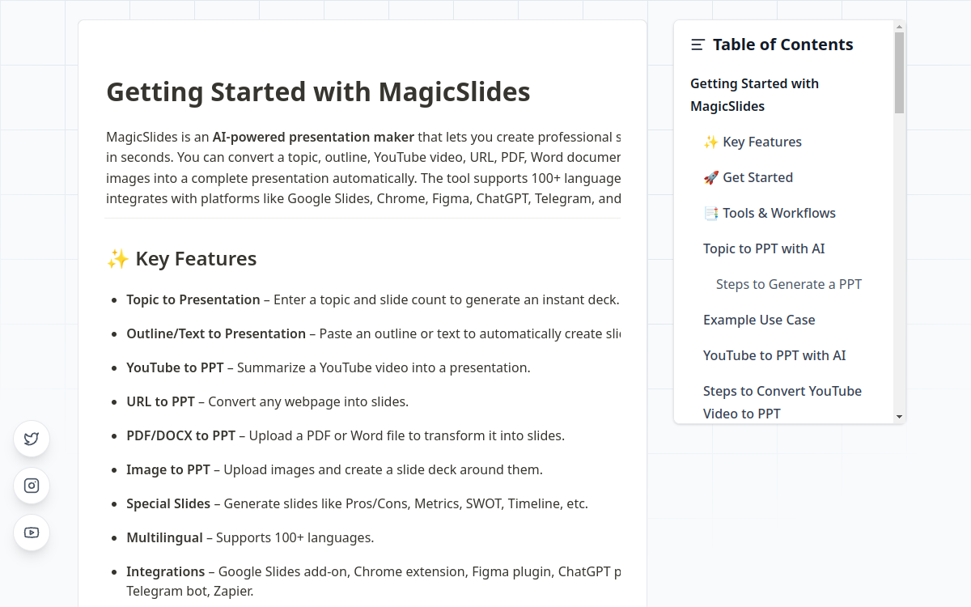Click the Table of Contents hamburger icon
The width and height of the screenshot is (971, 607).
coord(698,45)
